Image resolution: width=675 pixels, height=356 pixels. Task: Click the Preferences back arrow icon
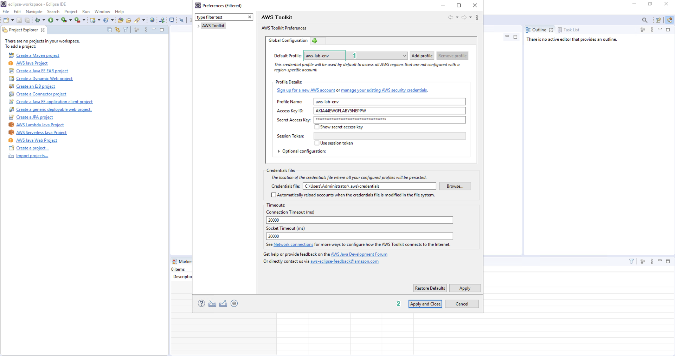[x=450, y=17]
